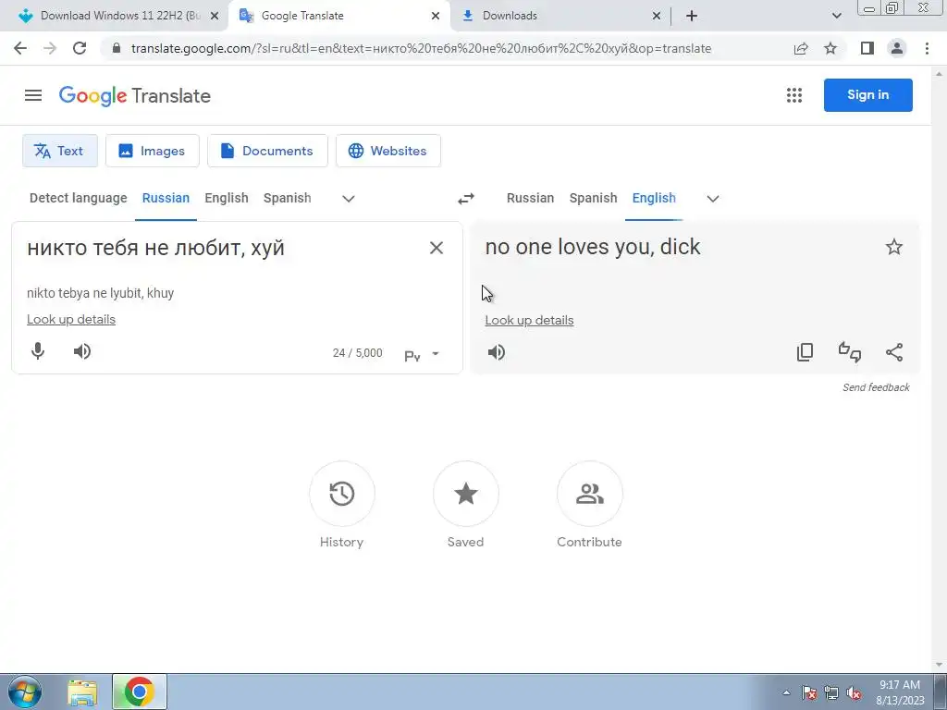Reload the current page
This screenshot has width=947, height=710.
pos(80,48)
